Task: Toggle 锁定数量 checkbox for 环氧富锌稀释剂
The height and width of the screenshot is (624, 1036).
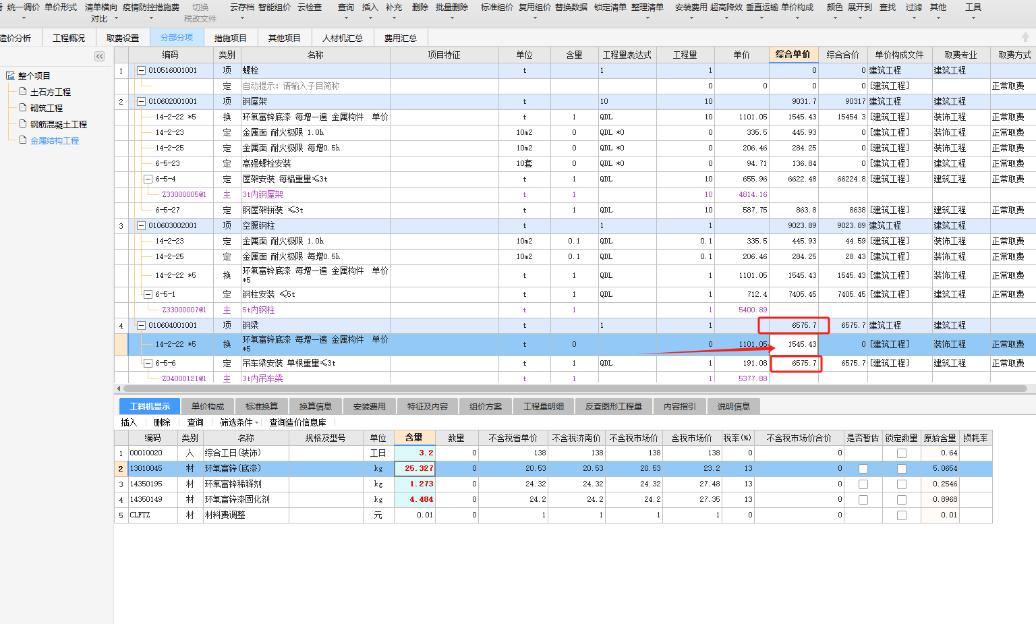Action: [902, 484]
